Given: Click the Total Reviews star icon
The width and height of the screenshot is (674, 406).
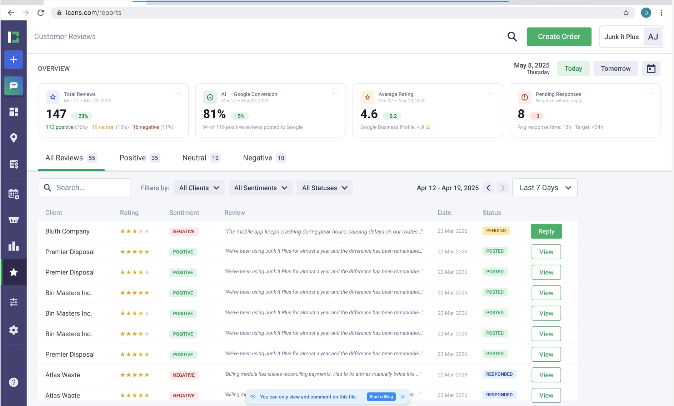Looking at the screenshot, I should click(53, 97).
